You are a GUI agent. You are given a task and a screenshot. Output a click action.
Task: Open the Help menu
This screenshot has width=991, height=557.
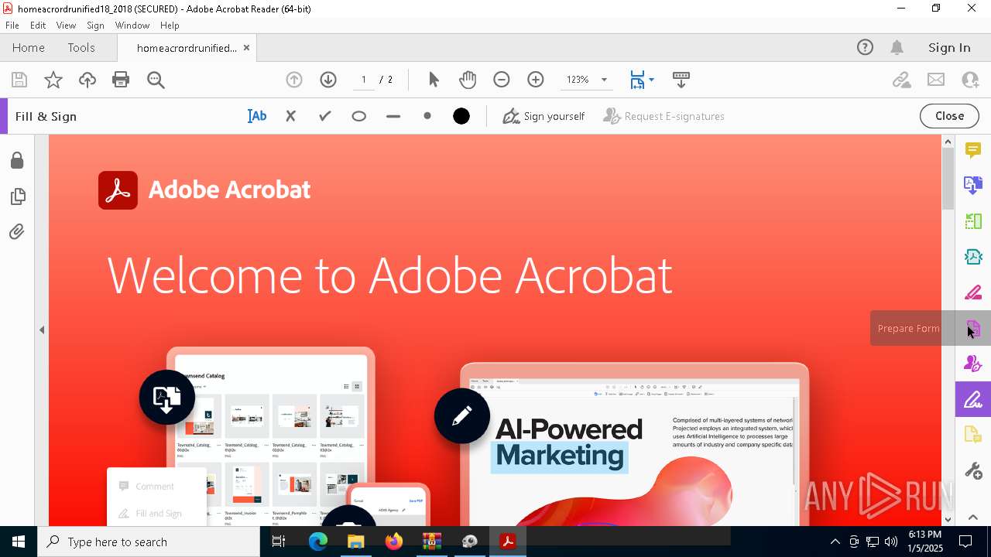point(170,26)
